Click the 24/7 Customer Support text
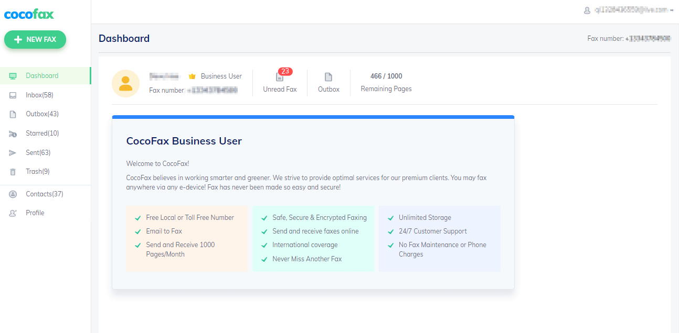The image size is (679, 333). [433, 231]
